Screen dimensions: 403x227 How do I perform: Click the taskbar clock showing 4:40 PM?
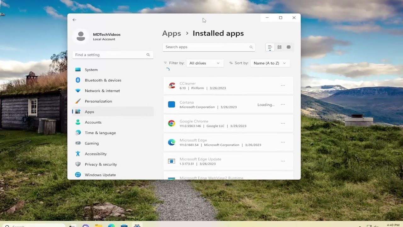click(393, 225)
